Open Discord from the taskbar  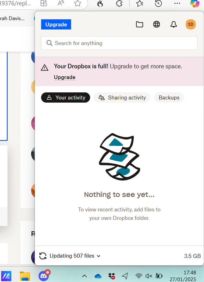click(44, 275)
